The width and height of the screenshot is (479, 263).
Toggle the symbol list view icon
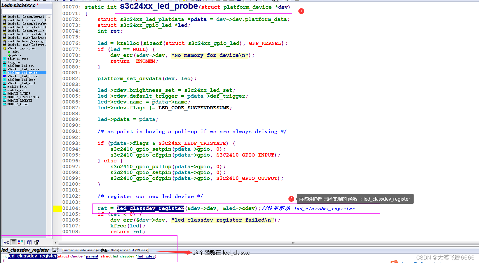click(13, 242)
